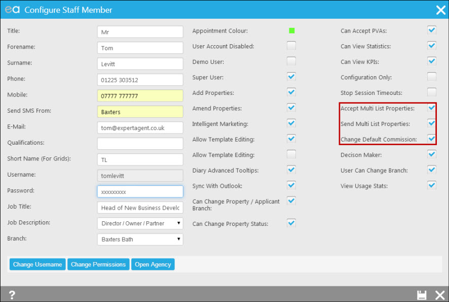Image resolution: width=449 pixels, height=302 pixels.
Task: Click into the Phone number field
Action: coord(140,80)
